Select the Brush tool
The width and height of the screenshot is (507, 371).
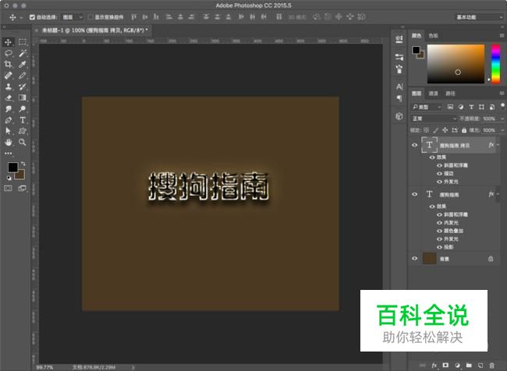click(23, 76)
